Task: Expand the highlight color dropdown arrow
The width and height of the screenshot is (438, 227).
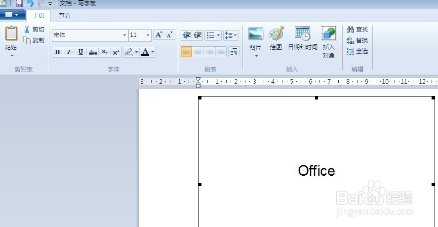Action: pos(136,52)
